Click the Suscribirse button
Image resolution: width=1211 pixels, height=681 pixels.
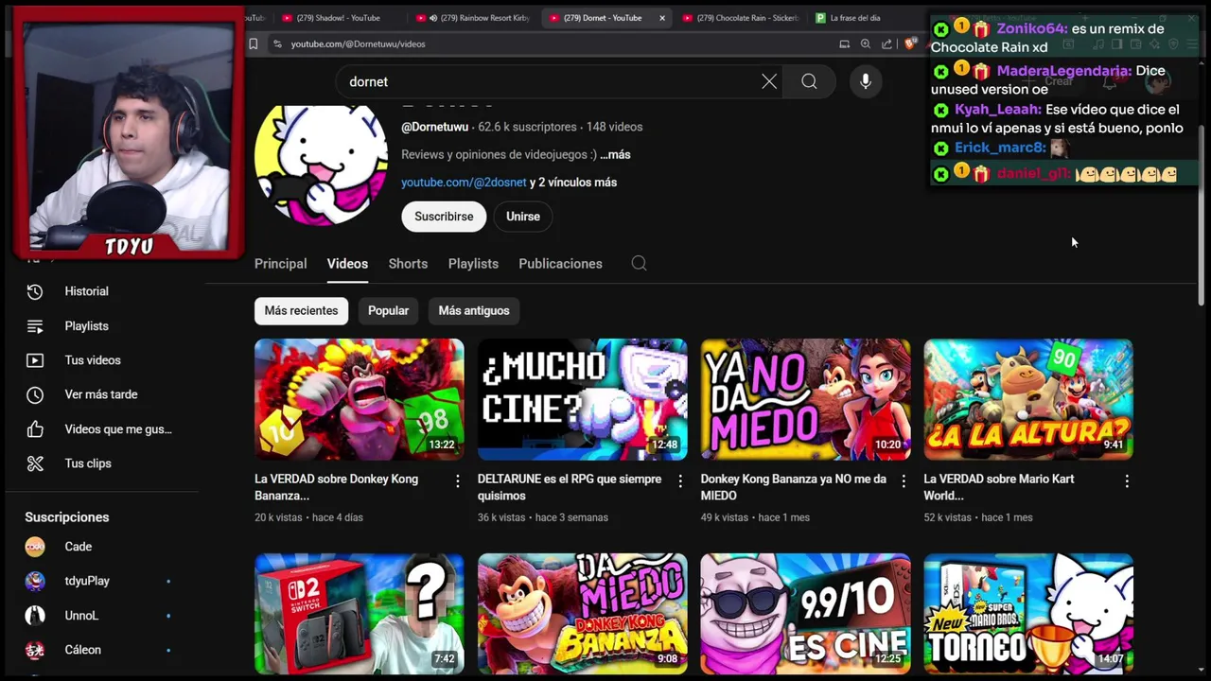[x=444, y=217]
